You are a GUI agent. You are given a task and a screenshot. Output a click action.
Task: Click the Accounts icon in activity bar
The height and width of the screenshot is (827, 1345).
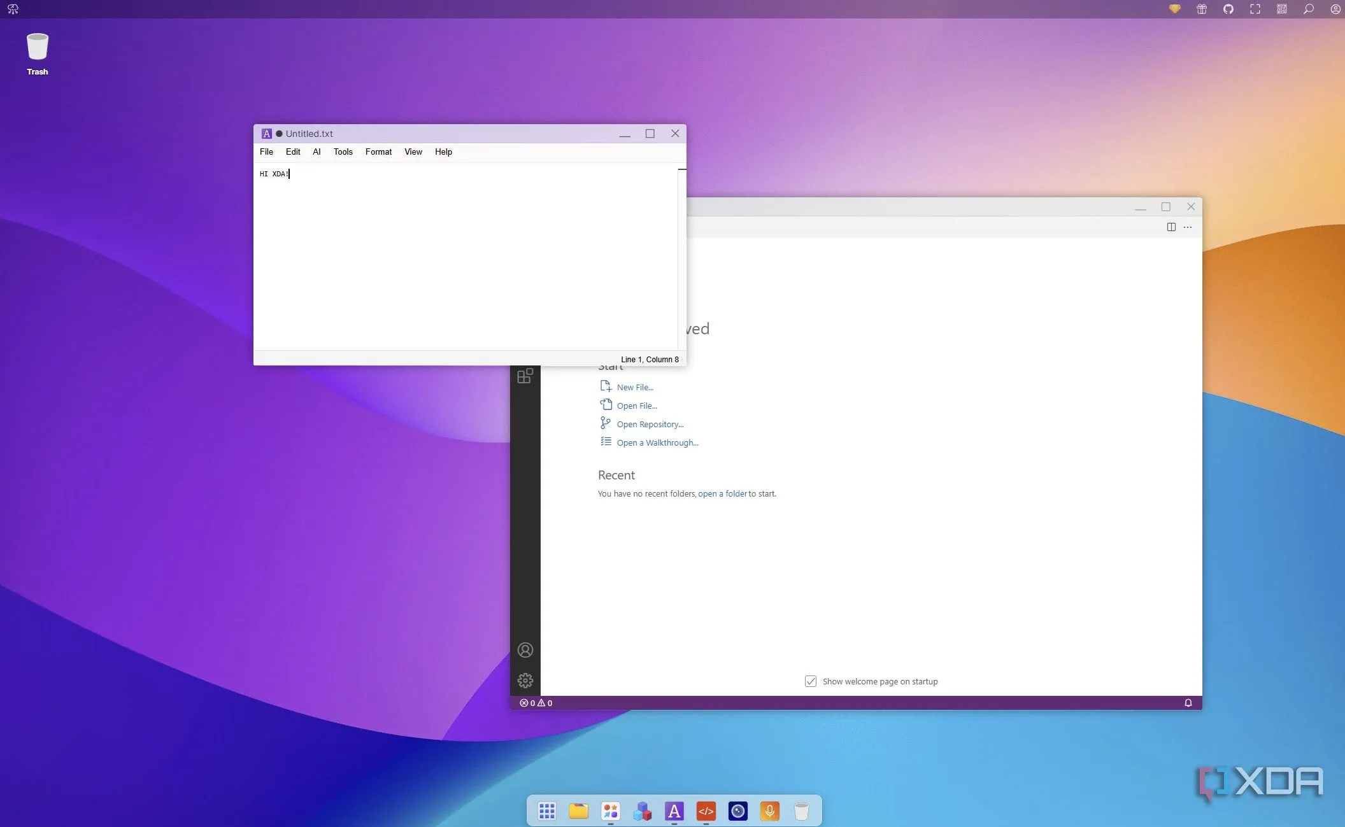(x=525, y=650)
